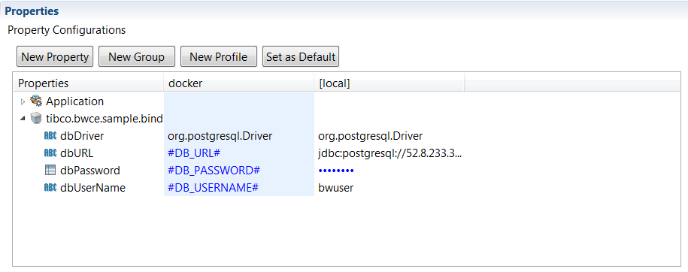This screenshot has width=688, height=272.
Task: Edit the #DB_USERNAME# docker value
Action: click(x=213, y=188)
